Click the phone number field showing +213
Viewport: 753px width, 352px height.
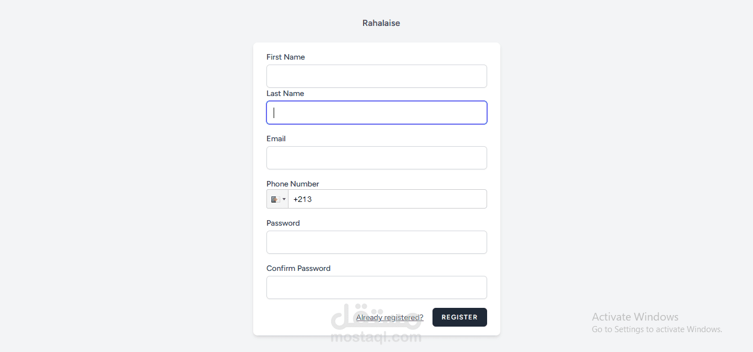pyautogui.click(x=387, y=199)
